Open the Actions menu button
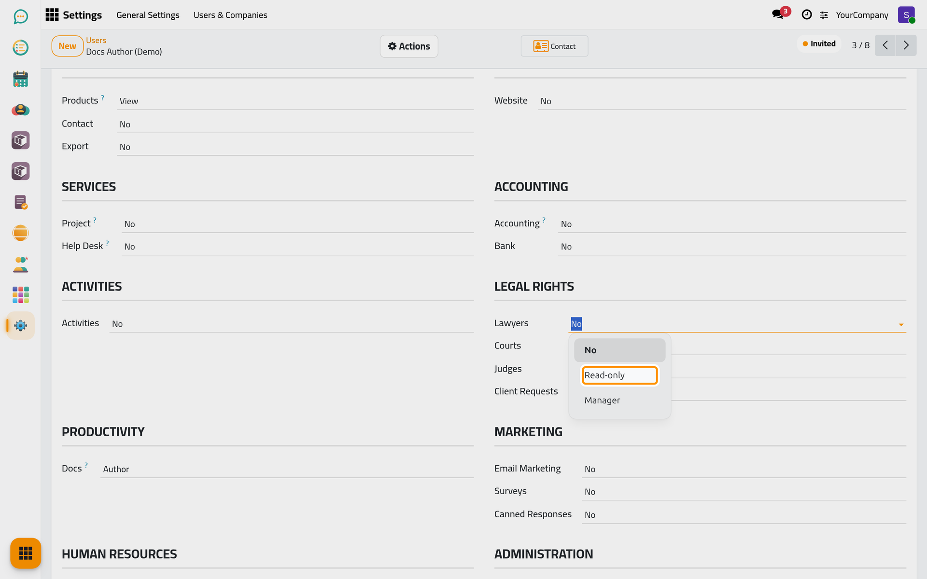The width and height of the screenshot is (927, 579). click(x=409, y=46)
